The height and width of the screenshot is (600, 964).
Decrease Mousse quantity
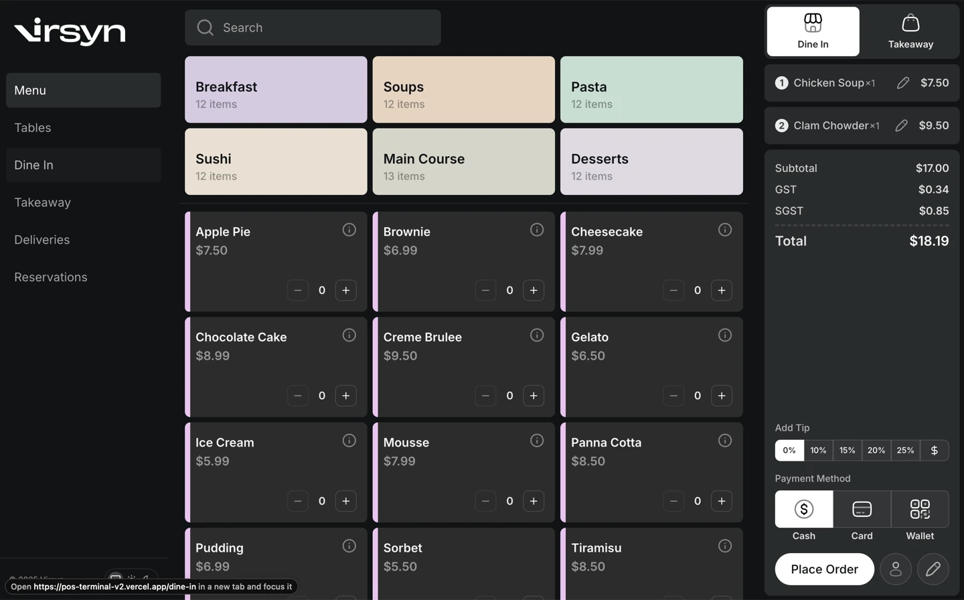tap(485, 501)
